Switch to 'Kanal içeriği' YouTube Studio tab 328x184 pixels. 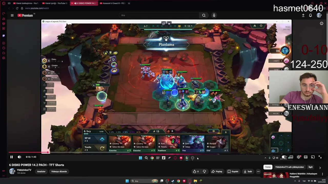(x=54, y=3)
